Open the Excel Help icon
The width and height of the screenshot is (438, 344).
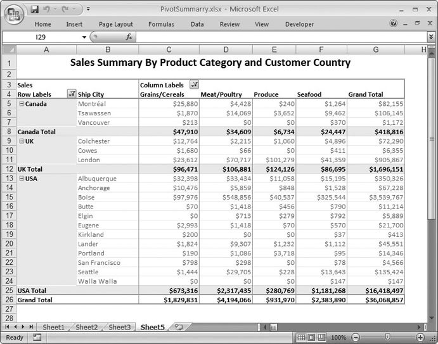point(394,24)
